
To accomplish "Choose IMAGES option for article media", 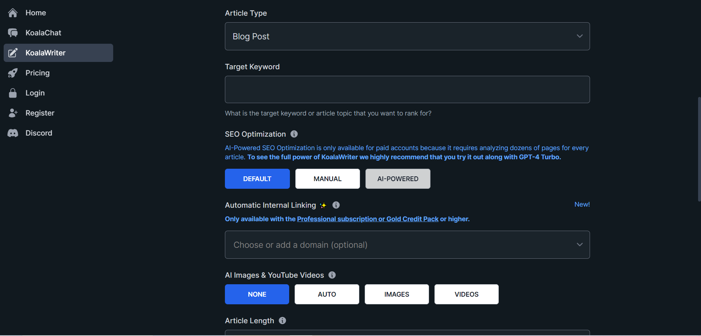I will [397, 294].
